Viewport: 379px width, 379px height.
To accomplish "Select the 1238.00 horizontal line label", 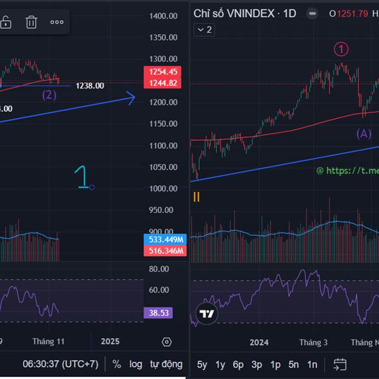I will click(90, 85).
